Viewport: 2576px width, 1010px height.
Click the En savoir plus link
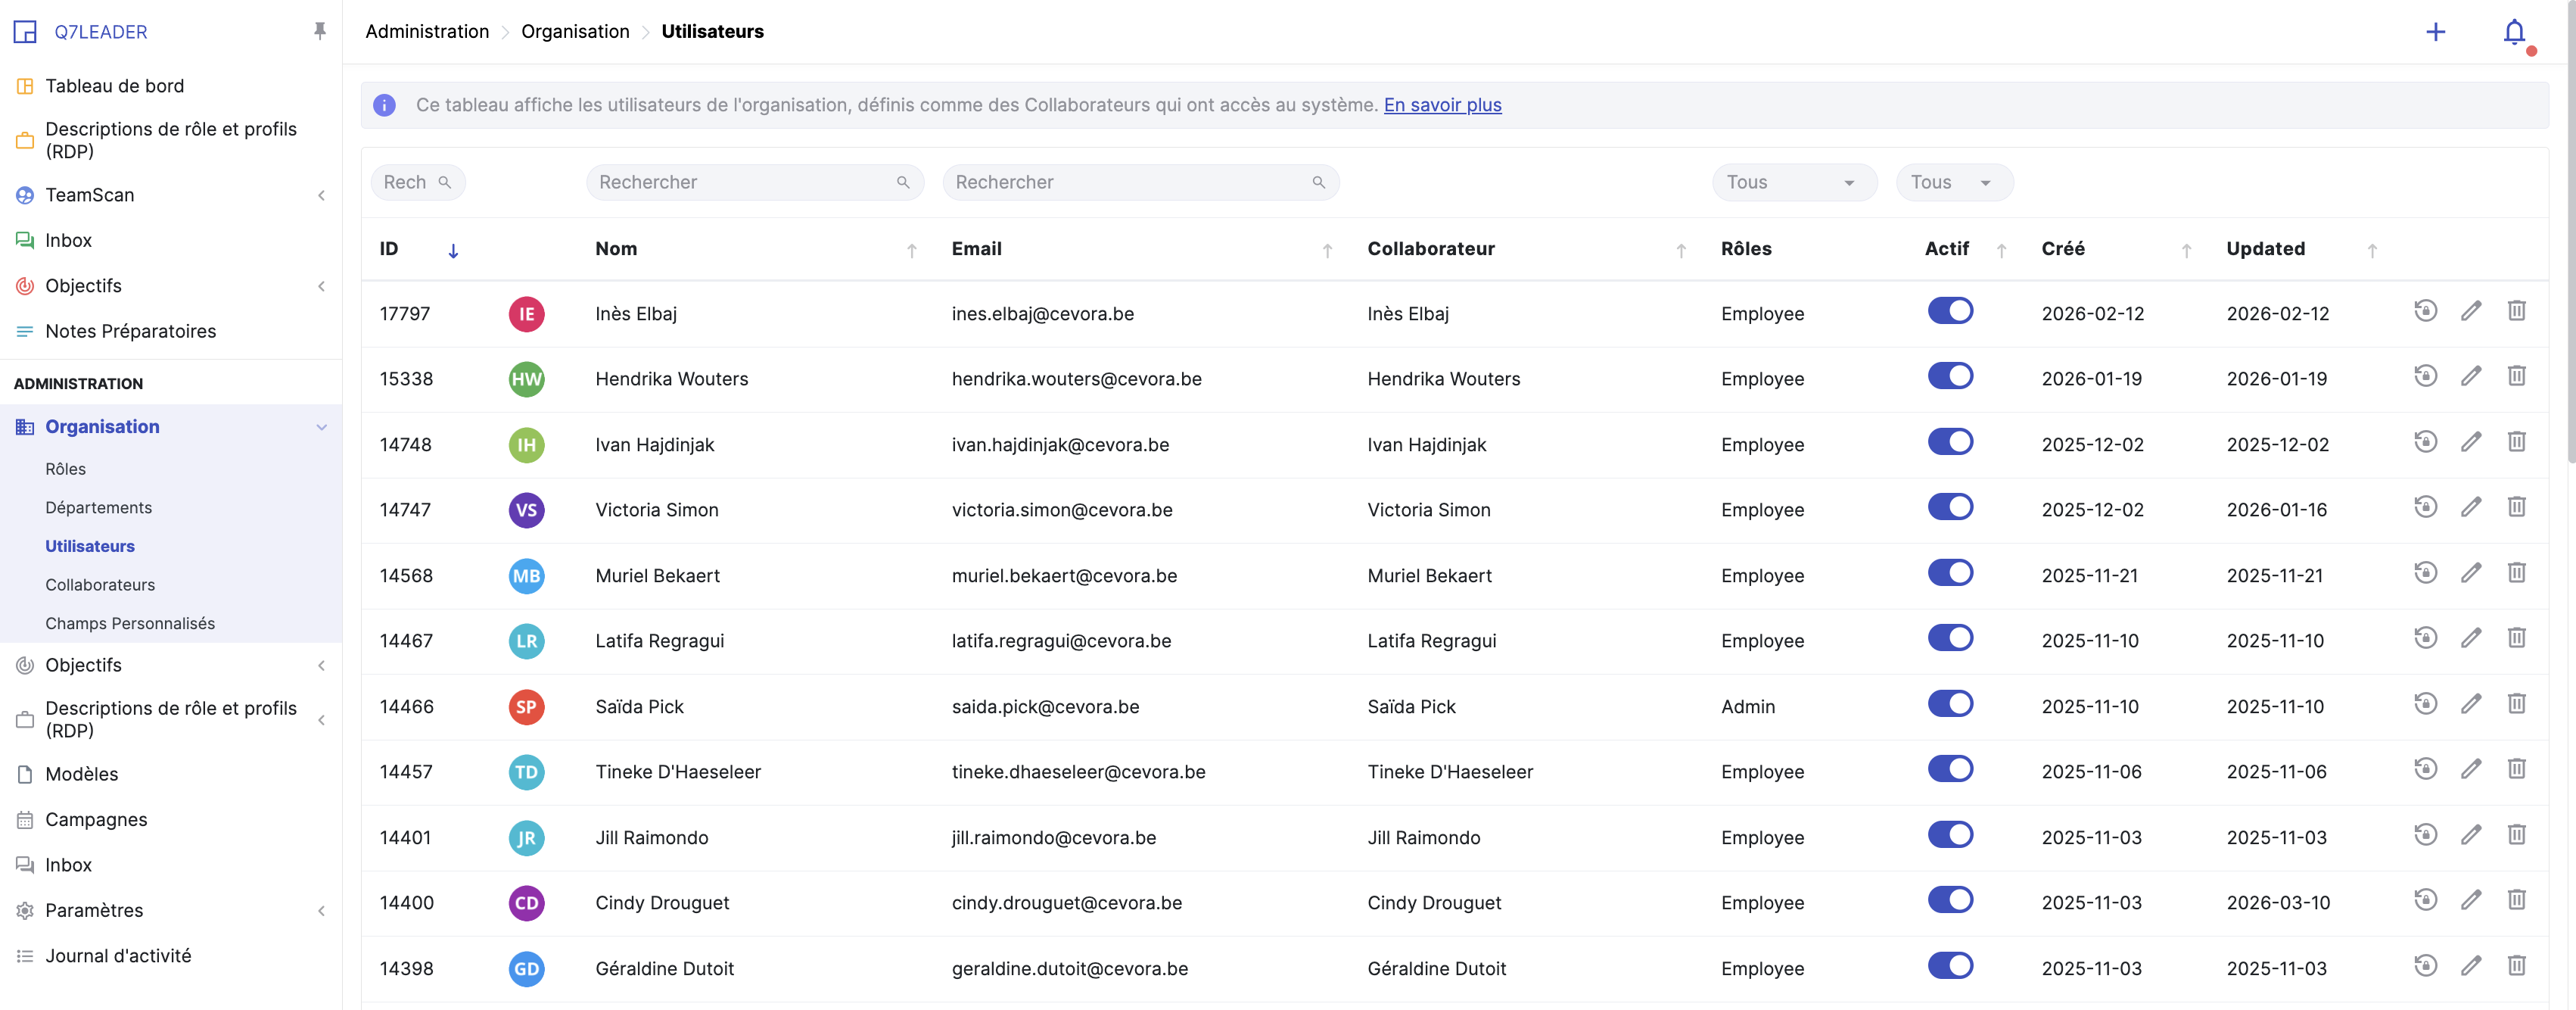(1442, 105)
